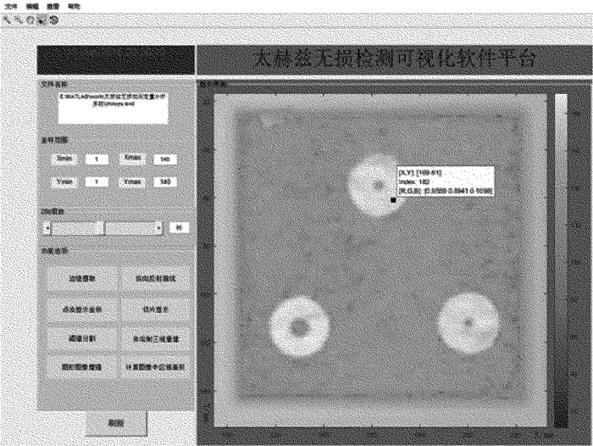Open the 编辑 menu

32,6
